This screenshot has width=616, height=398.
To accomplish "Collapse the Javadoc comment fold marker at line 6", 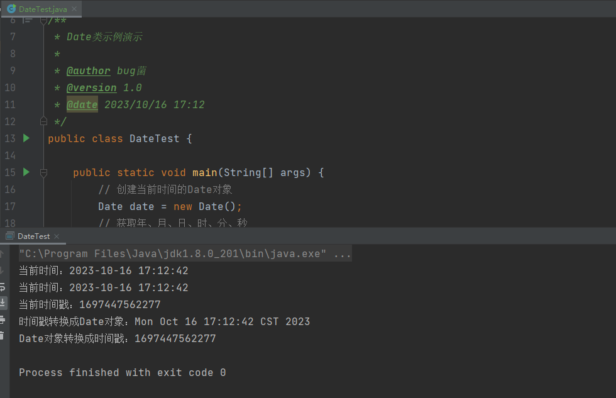I will pos(43,20).
